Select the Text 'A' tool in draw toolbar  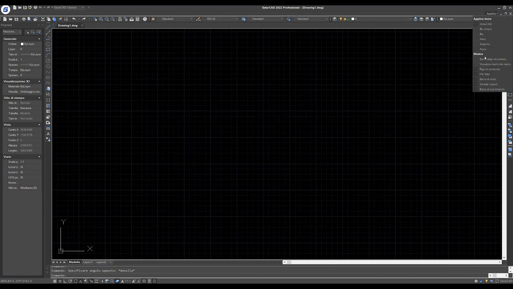(x=48, y=134)
